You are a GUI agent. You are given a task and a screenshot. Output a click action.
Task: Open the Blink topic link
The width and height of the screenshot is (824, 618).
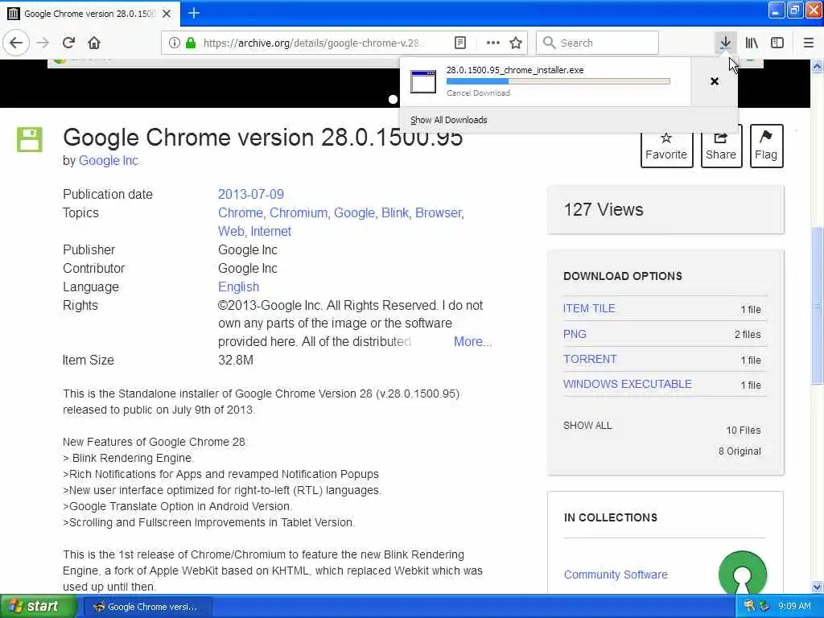[x=396, y=212]
